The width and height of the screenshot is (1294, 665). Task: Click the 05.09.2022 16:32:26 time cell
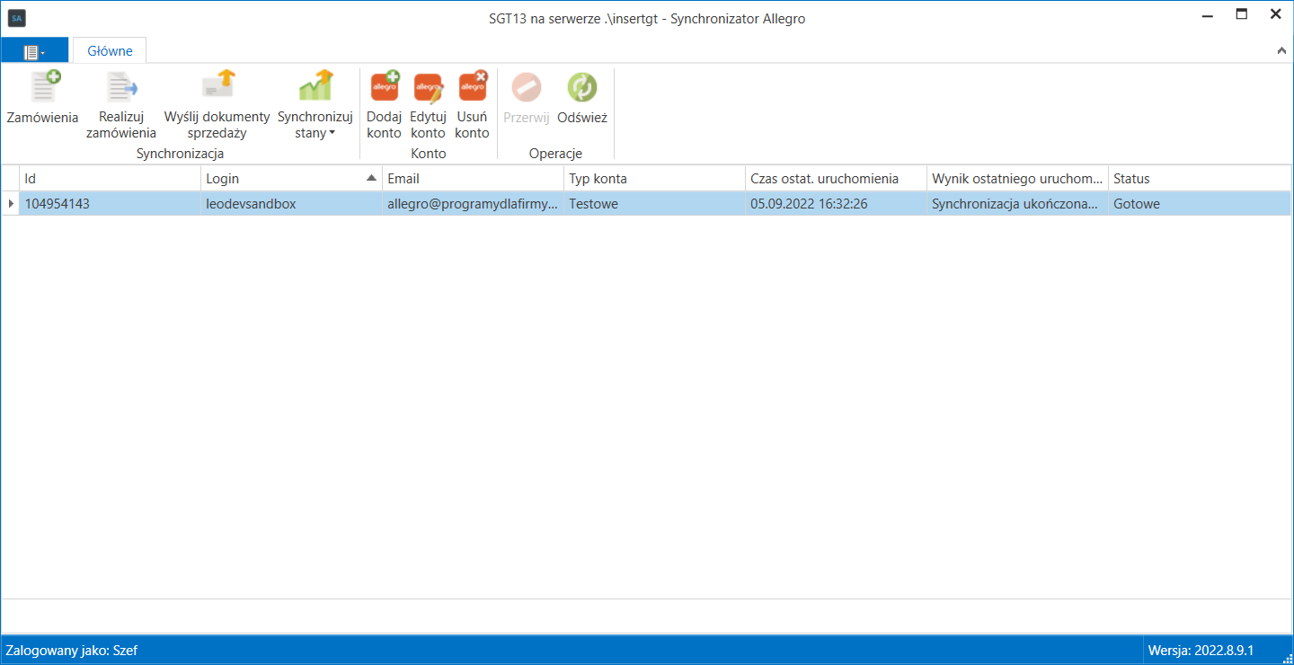[x=836, y=204]
